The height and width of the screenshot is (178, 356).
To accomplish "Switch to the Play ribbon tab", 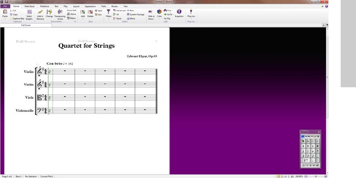I will click(x=66, y=6).
